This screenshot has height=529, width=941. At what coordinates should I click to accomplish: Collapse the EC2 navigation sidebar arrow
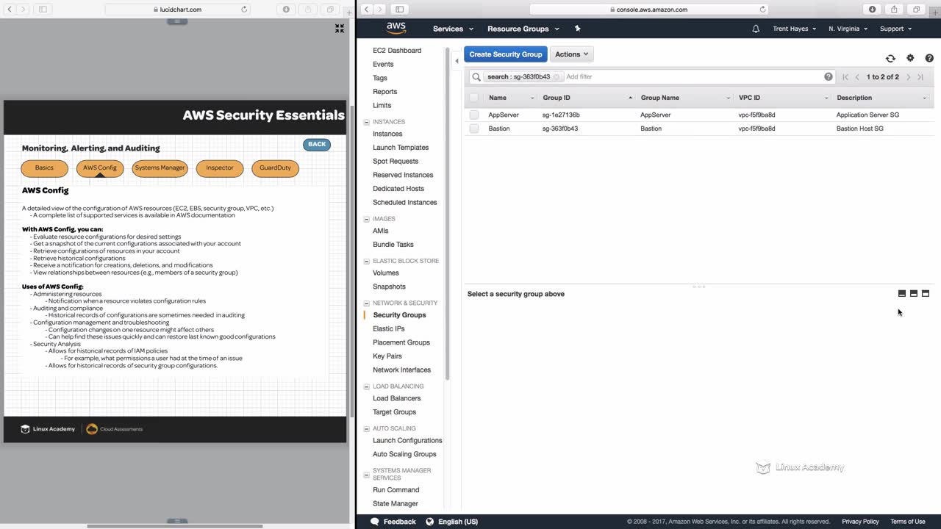coord(457,61)
